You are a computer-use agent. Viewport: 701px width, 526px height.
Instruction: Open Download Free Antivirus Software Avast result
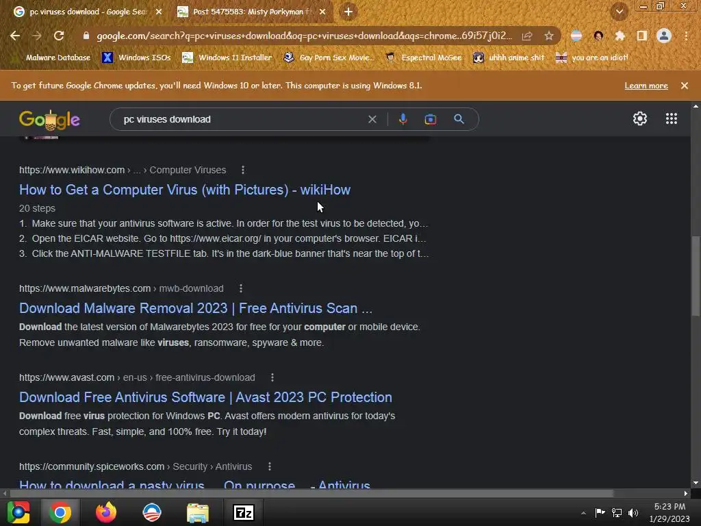[x=205, y=397]
